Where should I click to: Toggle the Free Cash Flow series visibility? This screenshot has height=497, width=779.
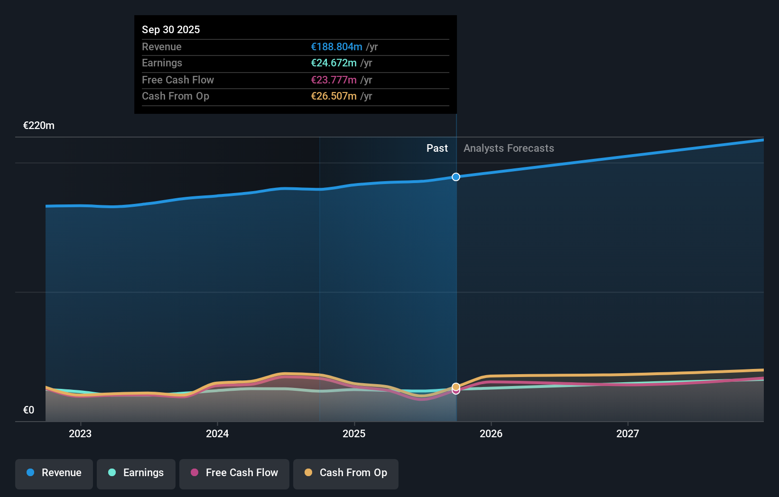pyautogui.click(x=234, y=473)
